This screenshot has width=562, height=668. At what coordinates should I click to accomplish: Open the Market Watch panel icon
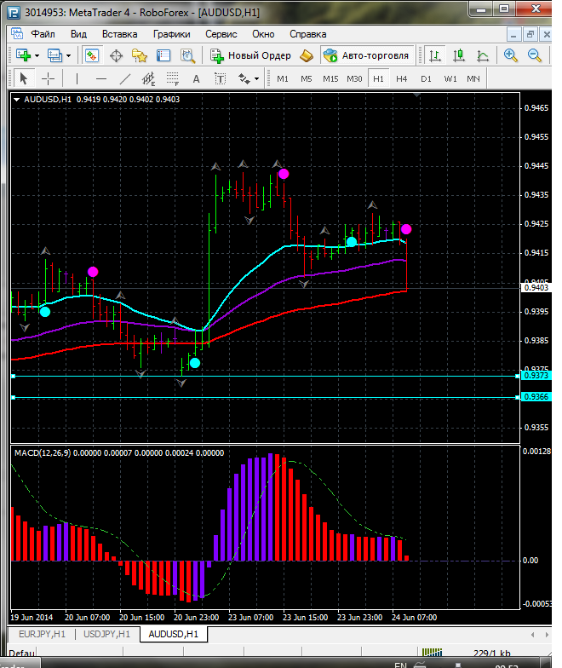(x=92, y=55)
